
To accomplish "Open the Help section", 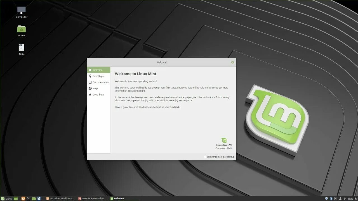I will [99, 88].
